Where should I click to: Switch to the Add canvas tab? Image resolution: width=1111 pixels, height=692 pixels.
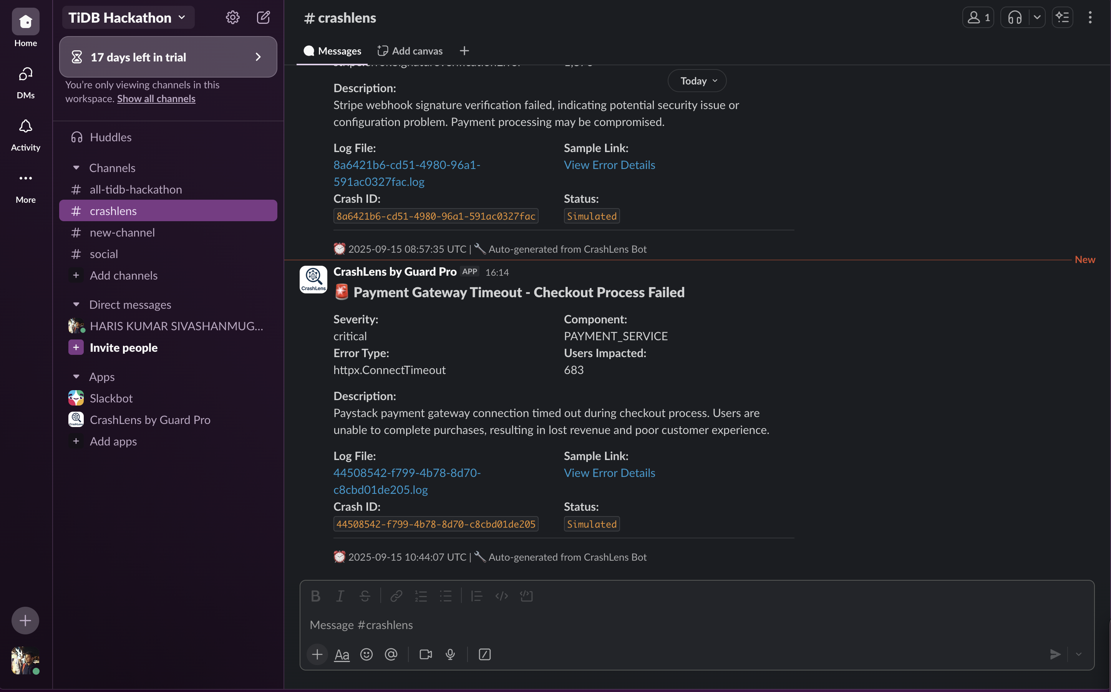[x=410, y=51]
